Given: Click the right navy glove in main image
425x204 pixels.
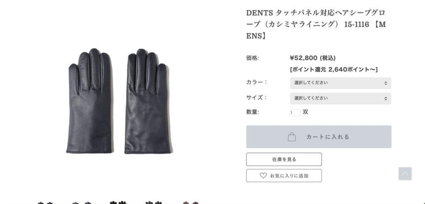Looking at the screenshot, I should tap(147, 101).
